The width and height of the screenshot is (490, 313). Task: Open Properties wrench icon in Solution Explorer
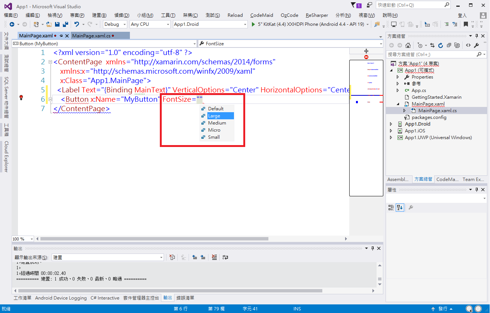pyautogui.click(x=477, y=45)
